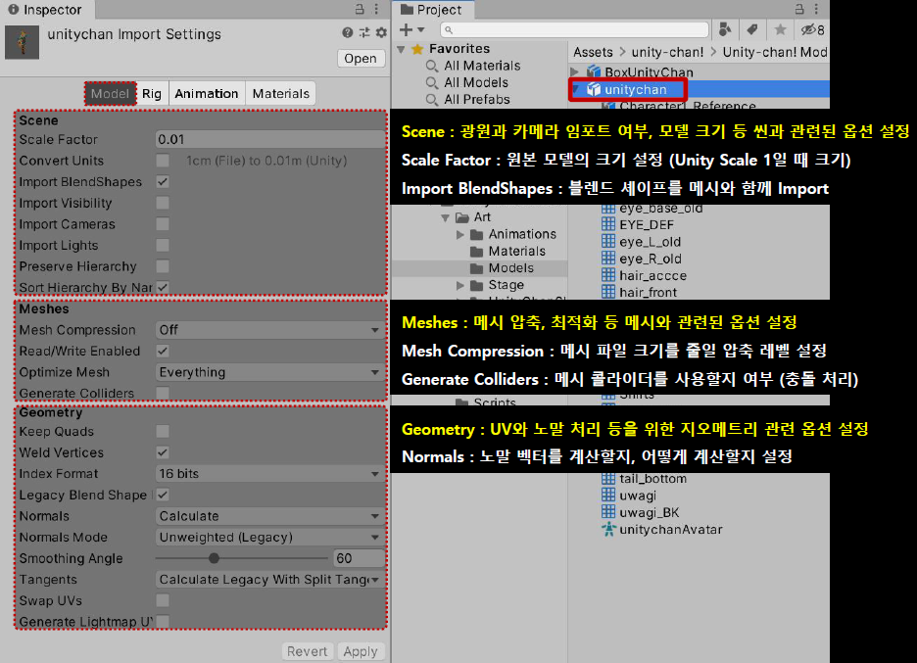Click the favorites star icon in toolbar
Screen dimensions: 917x663
coord(780,29)
